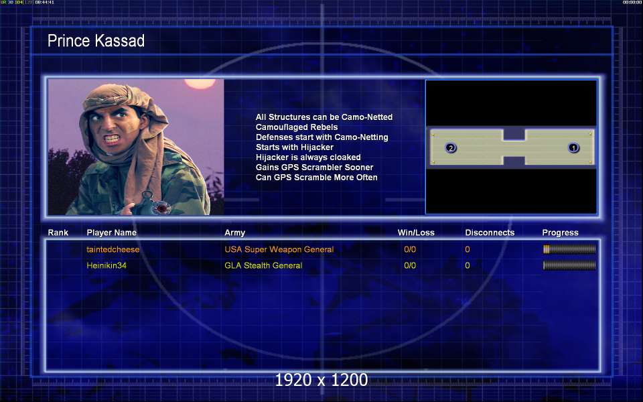Click 'Gains GPS Scrambler Sooner' line
Viewport: 643px width, 402px height.
pos(314,167)
